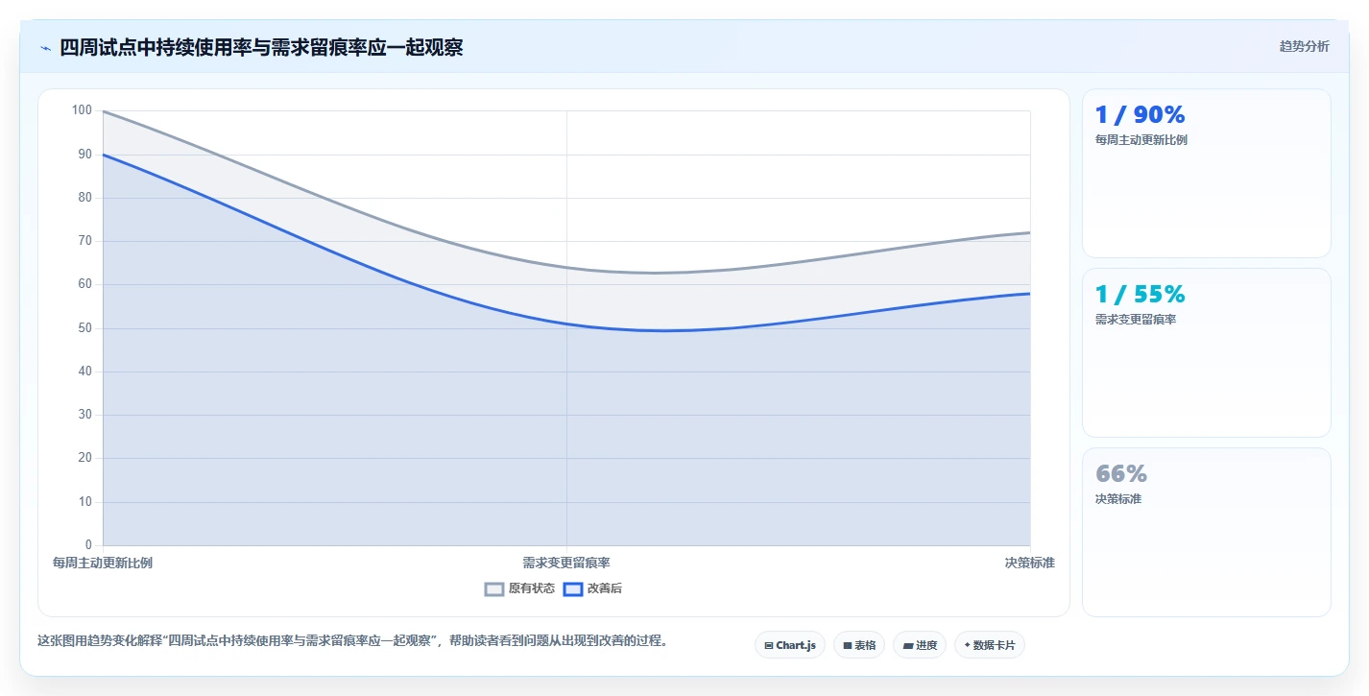Select the 进度 tag
Image resolution: width=1369 pixels, height=696 pixels.
tap(920, 645)
